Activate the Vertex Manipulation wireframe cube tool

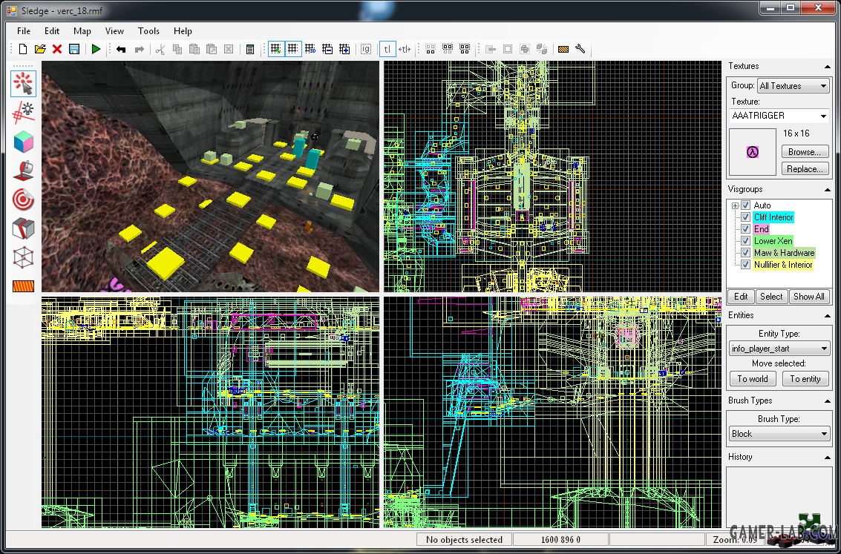(23, 257)
